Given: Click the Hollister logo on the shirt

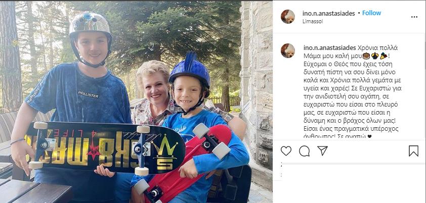Looking at the screenshot, I should tap(88, 94).
